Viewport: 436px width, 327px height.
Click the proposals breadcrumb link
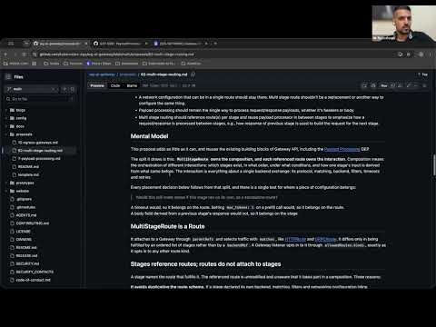[x=127, y=74]
